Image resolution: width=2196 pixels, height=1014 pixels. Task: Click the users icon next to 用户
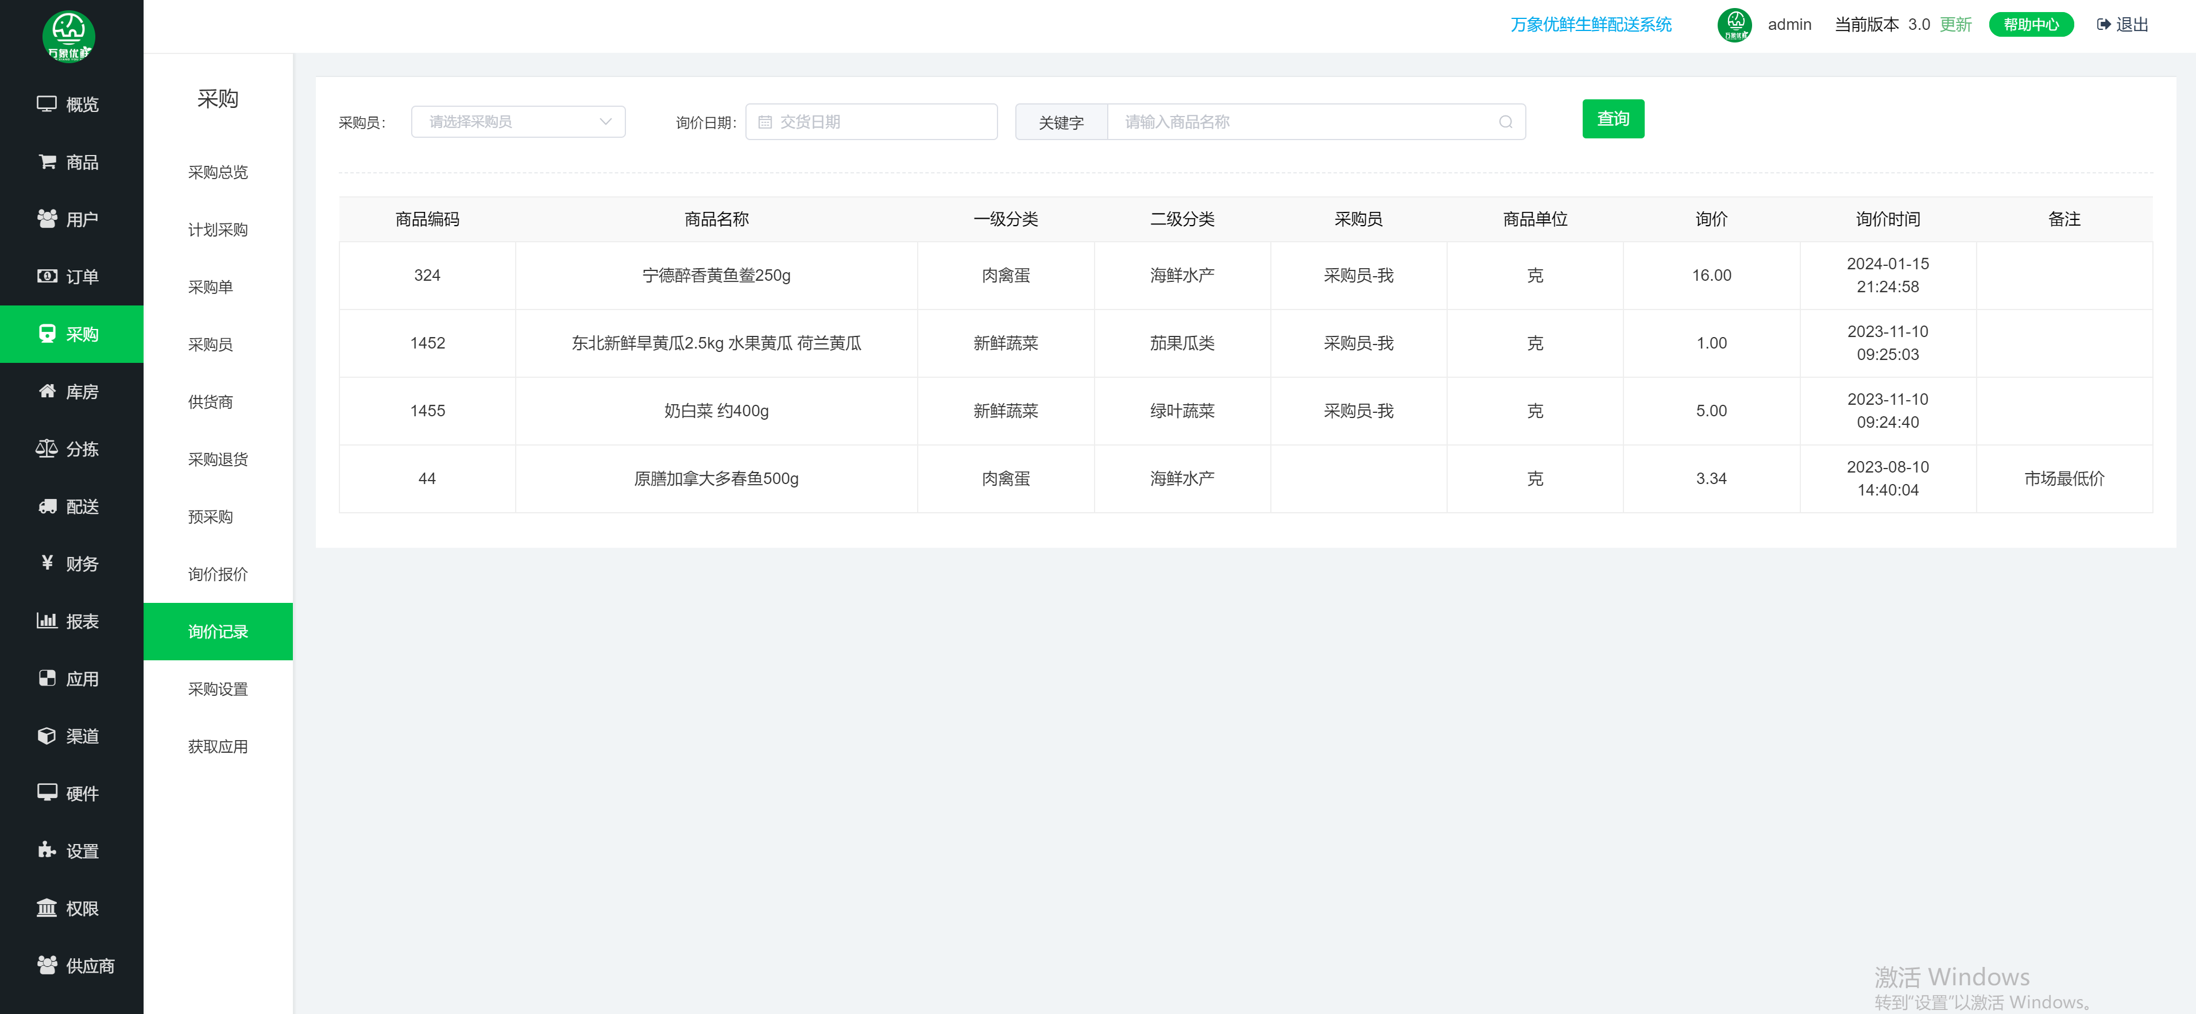tap(47, 218)
